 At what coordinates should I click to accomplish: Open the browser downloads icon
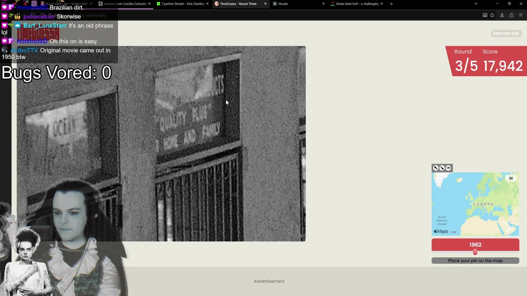coord(502,15)
